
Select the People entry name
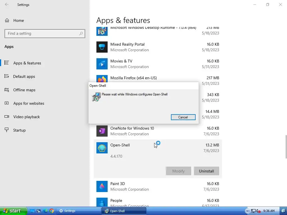116,200
